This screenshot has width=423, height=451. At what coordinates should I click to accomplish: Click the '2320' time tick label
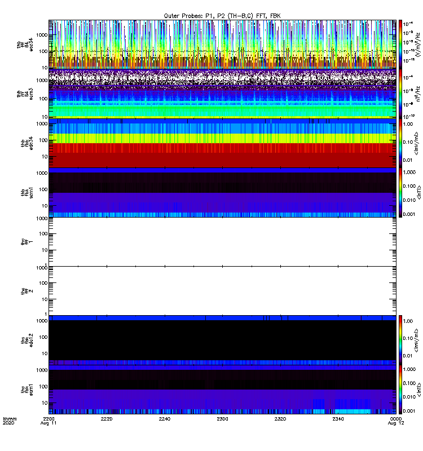(280, 419)
